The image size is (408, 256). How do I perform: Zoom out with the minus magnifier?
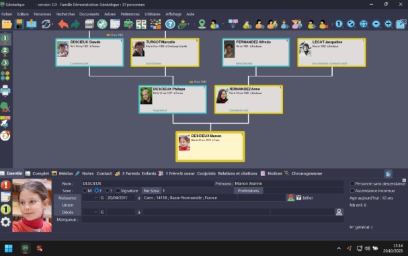coord(376,24)
